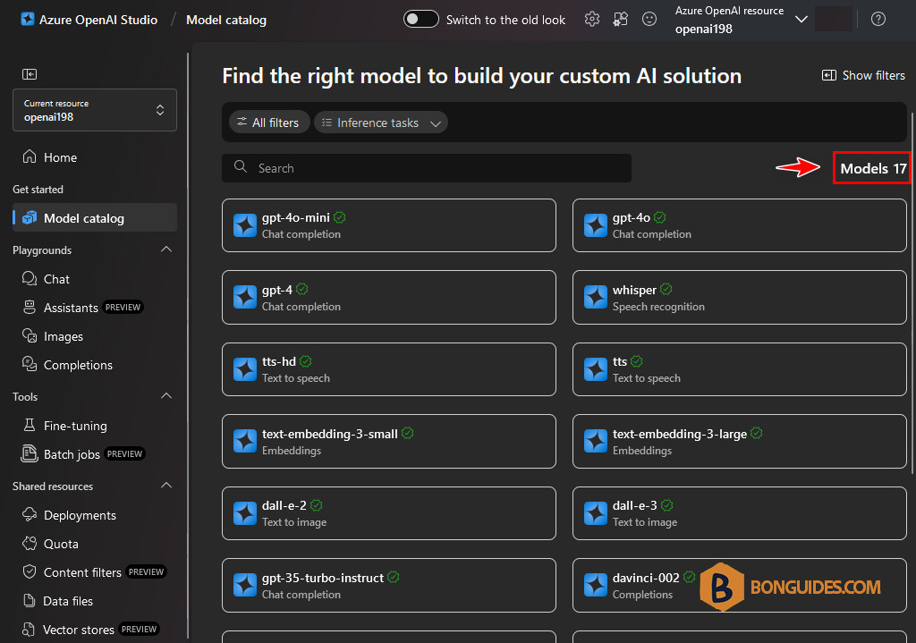Open Quota page
916x643 pixels.
(x=95, y=544)
